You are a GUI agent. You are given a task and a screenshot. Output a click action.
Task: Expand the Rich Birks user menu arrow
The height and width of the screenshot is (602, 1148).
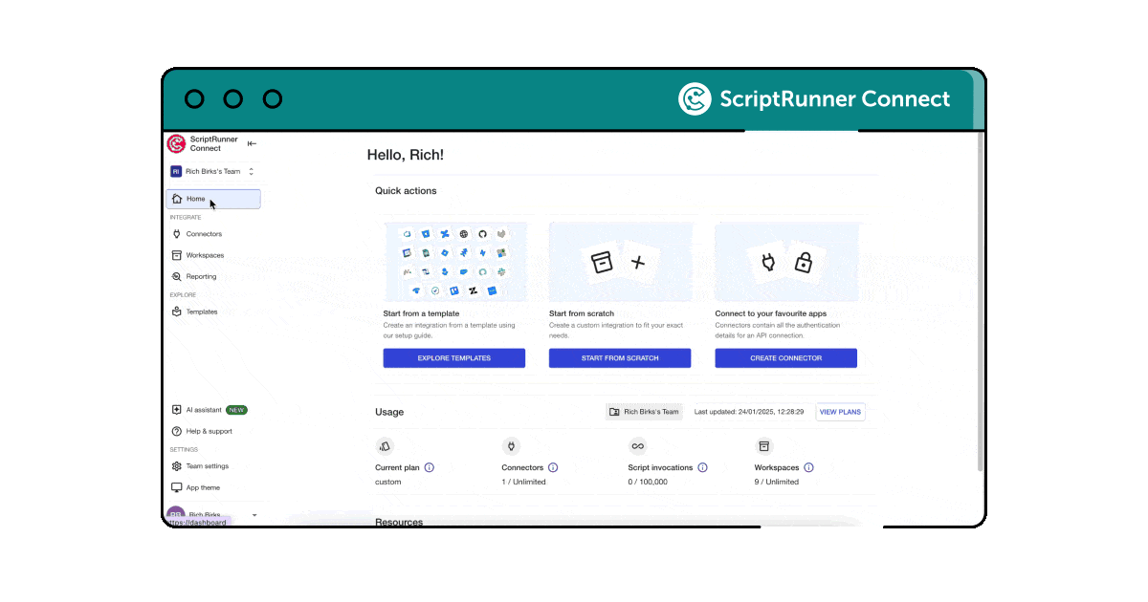coord(254,515)
